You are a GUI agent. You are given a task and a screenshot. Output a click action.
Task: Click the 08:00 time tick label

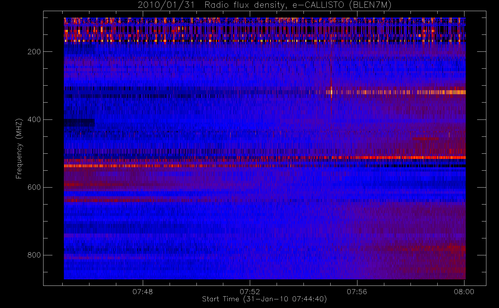point(464,292)
